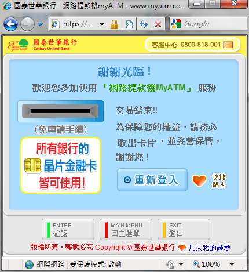
Task: Expand the address bar URL dropdown
Action: (102, 24)
